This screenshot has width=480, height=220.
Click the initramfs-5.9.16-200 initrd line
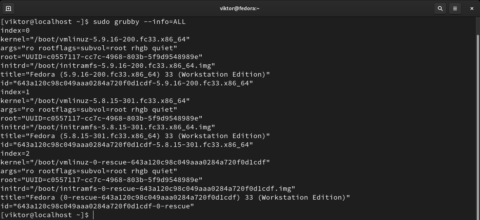pos(108,66)
